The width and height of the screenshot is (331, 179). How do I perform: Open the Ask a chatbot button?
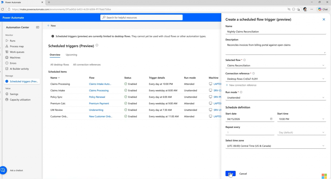(x=3, y=170)
